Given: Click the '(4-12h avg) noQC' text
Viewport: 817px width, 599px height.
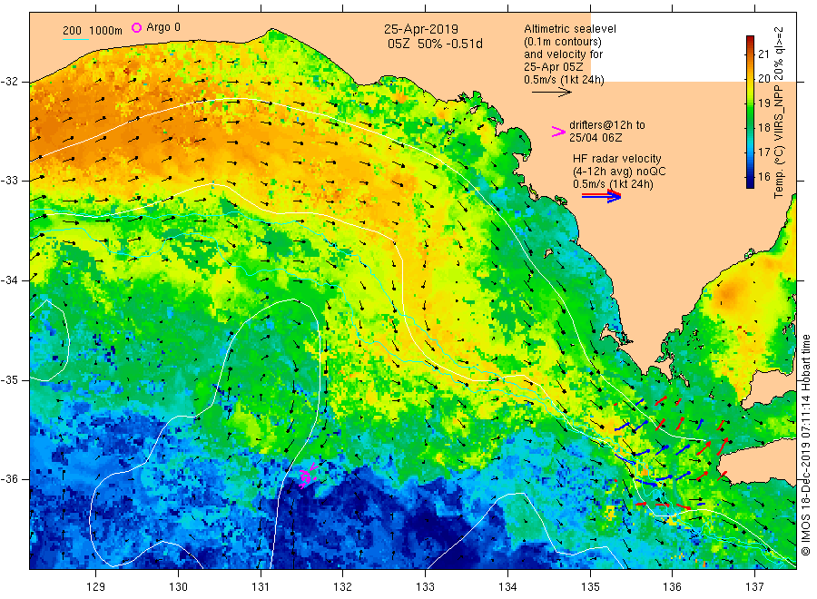Looking at the screenshot, I should coord(619,172).
